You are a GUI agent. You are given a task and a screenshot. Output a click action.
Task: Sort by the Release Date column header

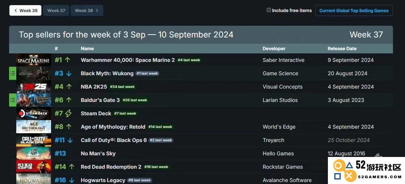click(x=342, y=49)
